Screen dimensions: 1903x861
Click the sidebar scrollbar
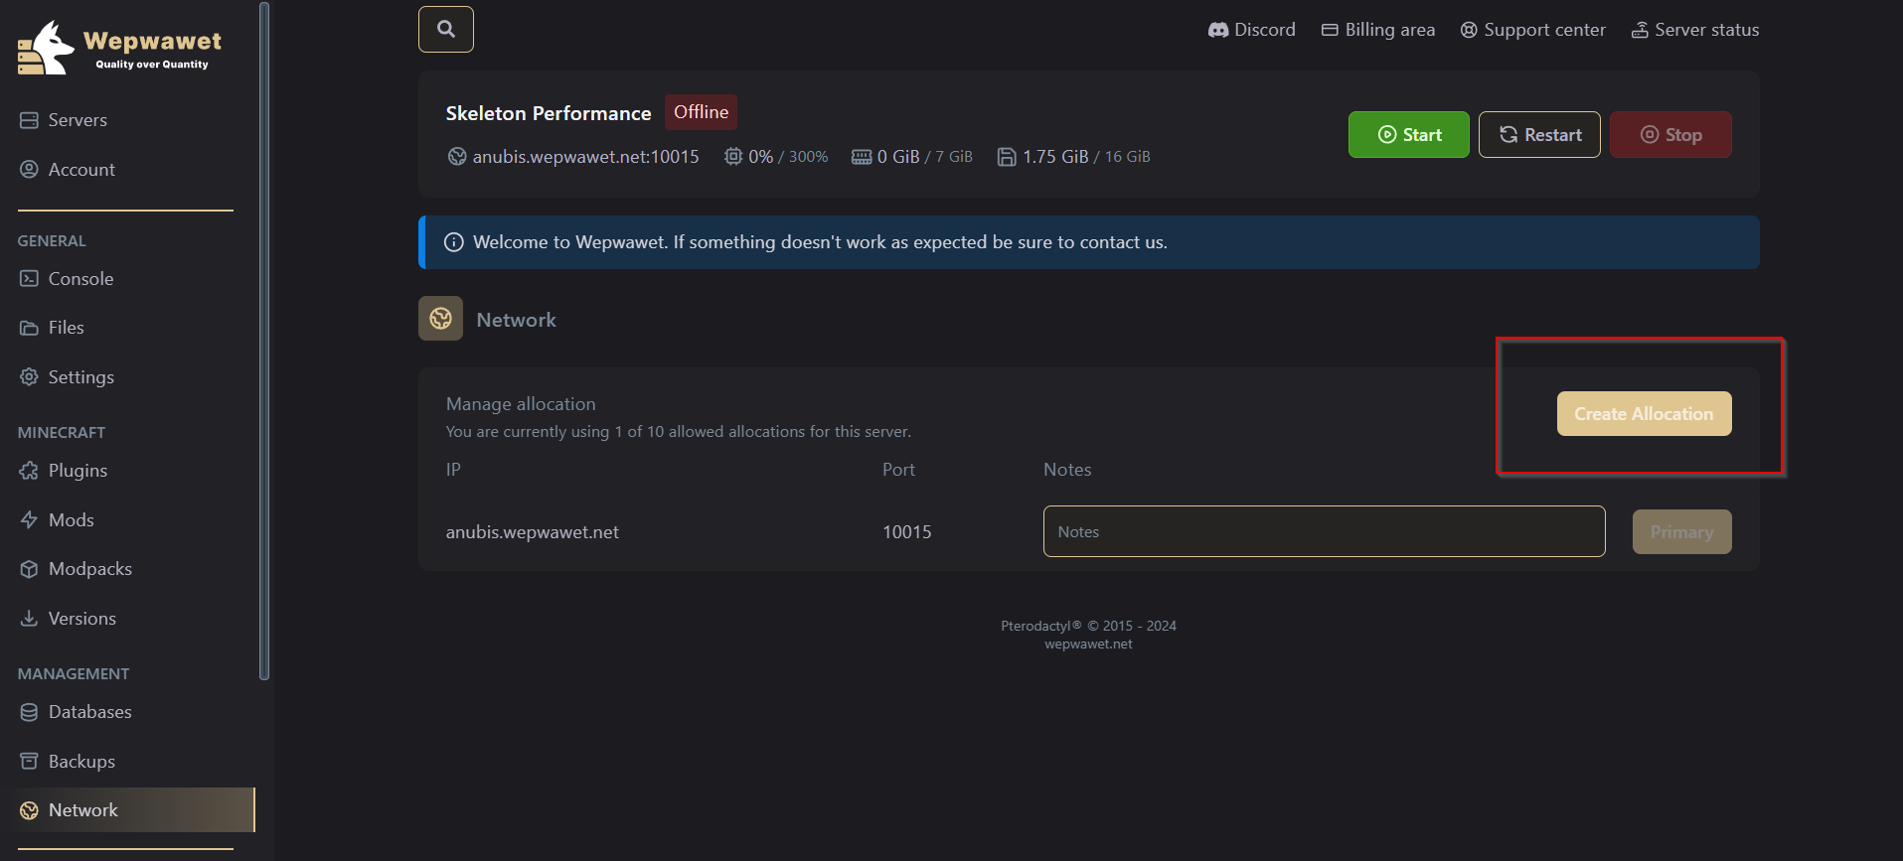[264, 341]
